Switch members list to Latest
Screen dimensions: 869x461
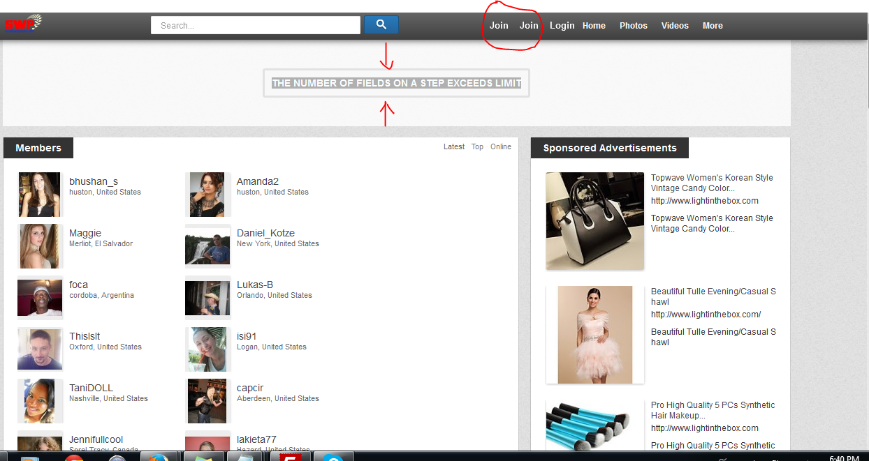453,147
